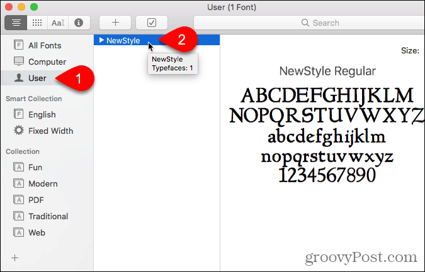Click the Modern collection icon

(x=19, y=183)
